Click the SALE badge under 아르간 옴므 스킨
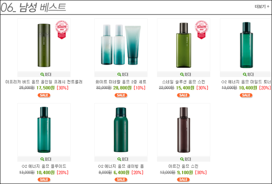 click(183, 180)
